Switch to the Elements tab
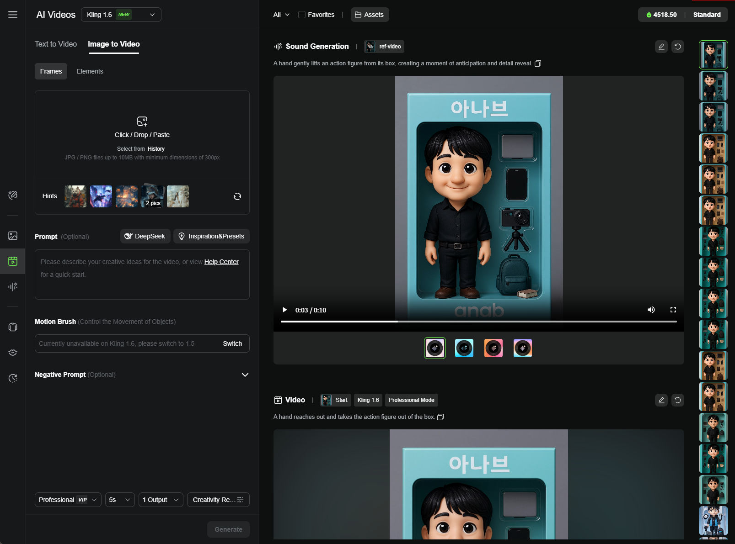 [x=90, y=71]
